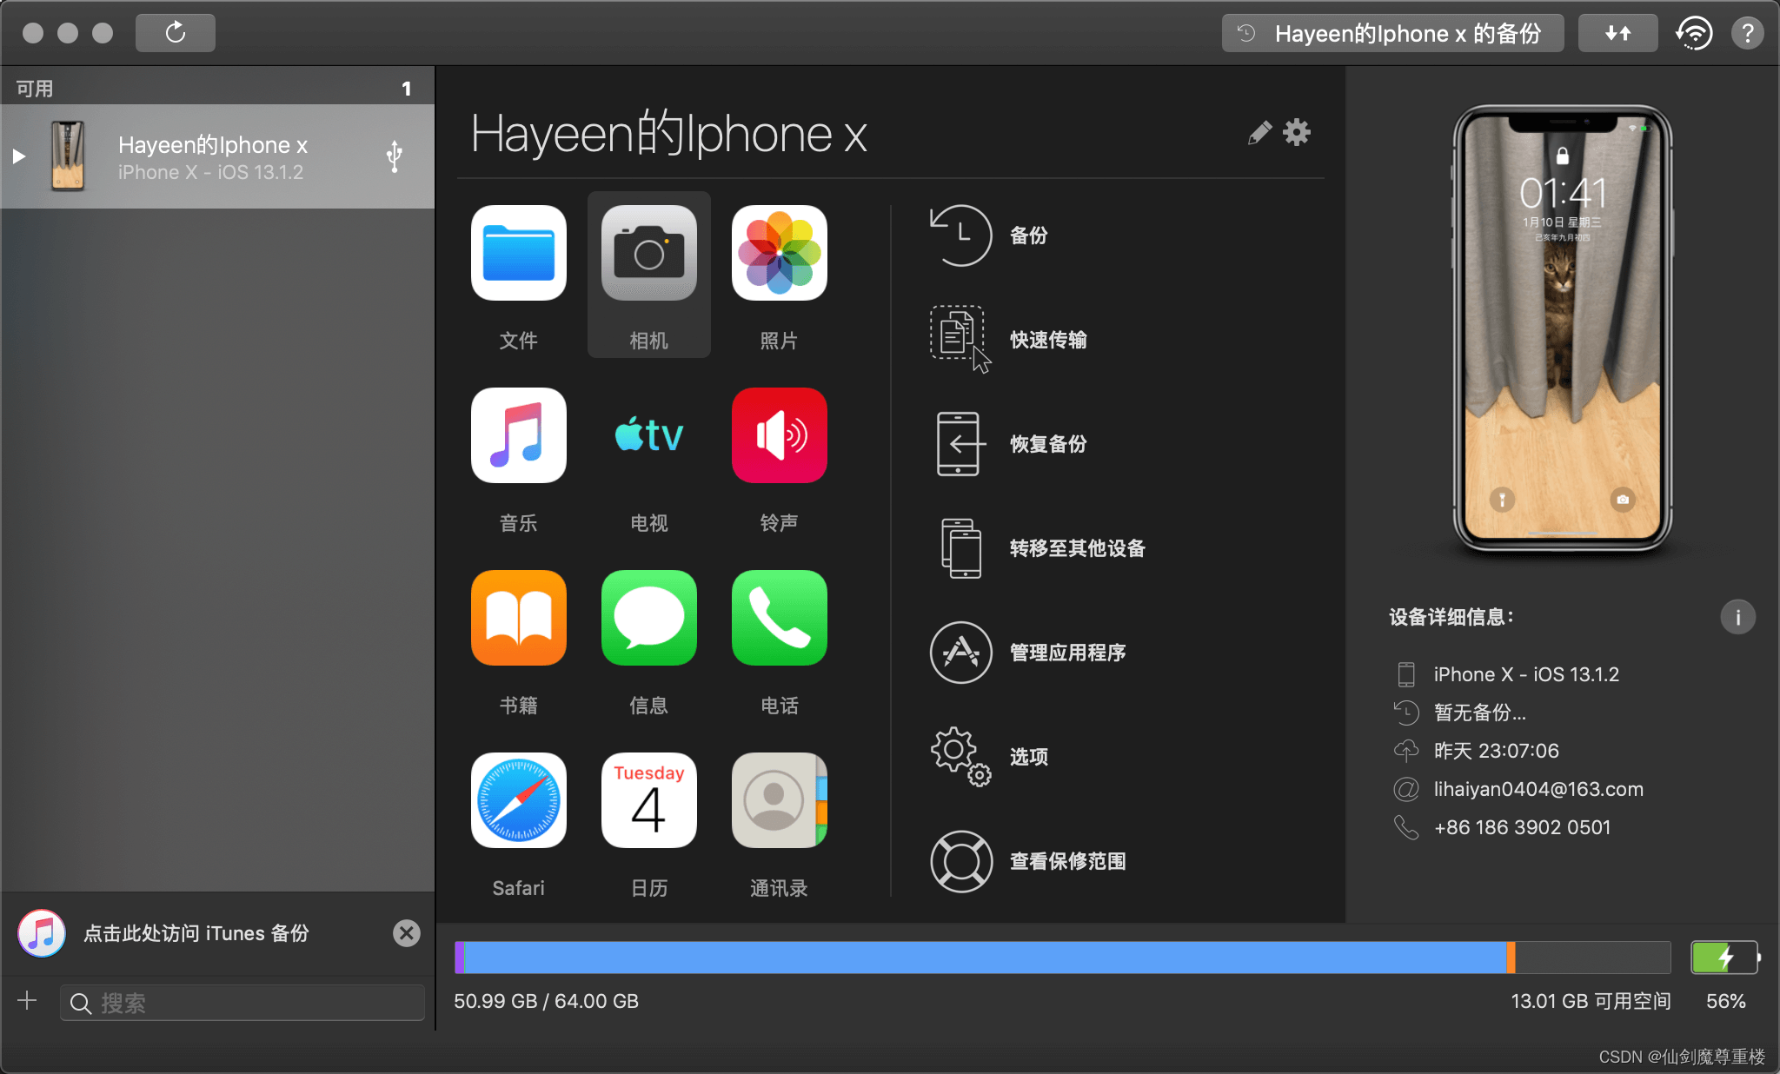Open the Photos (照片) app icon
Image resolution: width=1780 pixels, height=1074 pixels.
779,254
